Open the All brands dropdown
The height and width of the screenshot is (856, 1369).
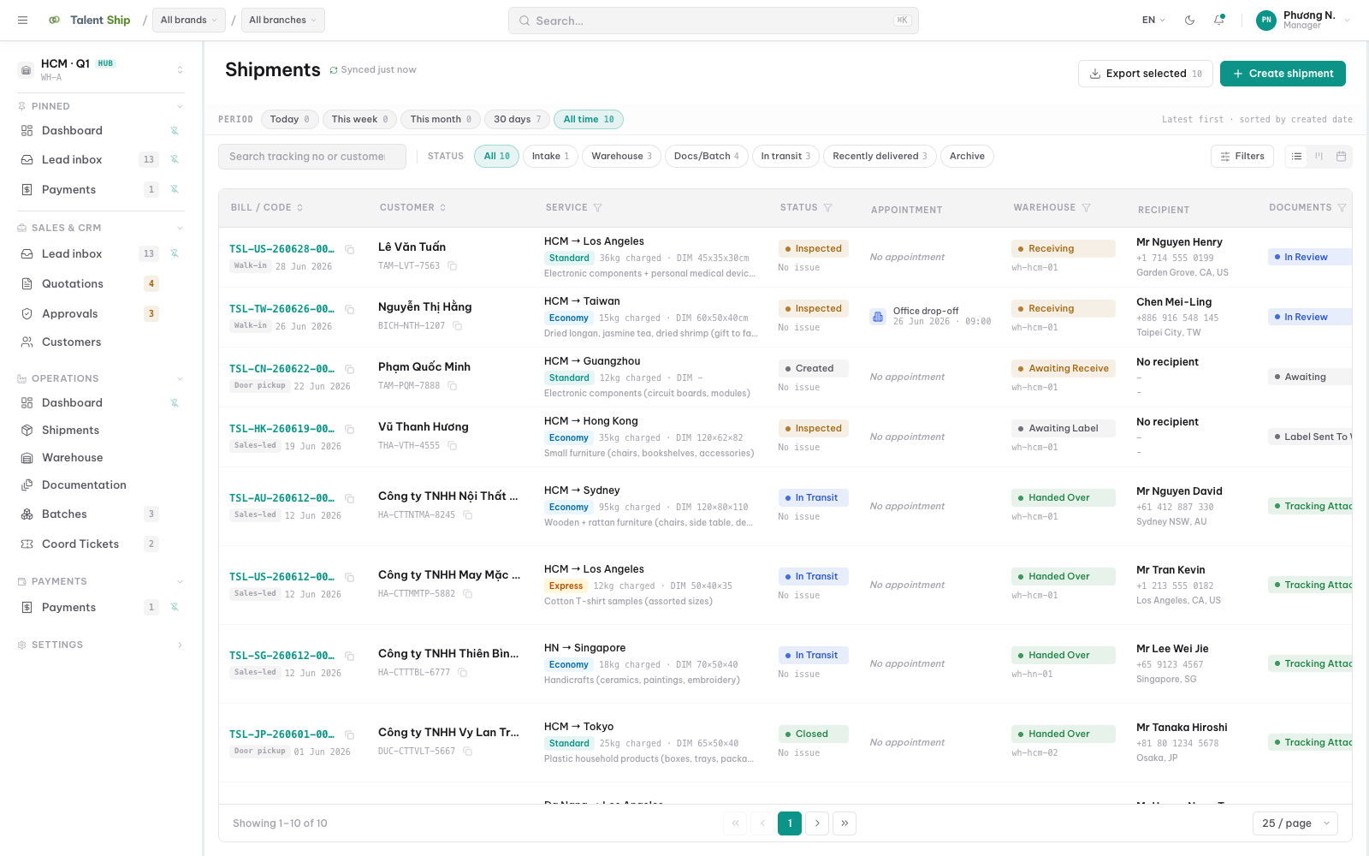tap(189, 21)
